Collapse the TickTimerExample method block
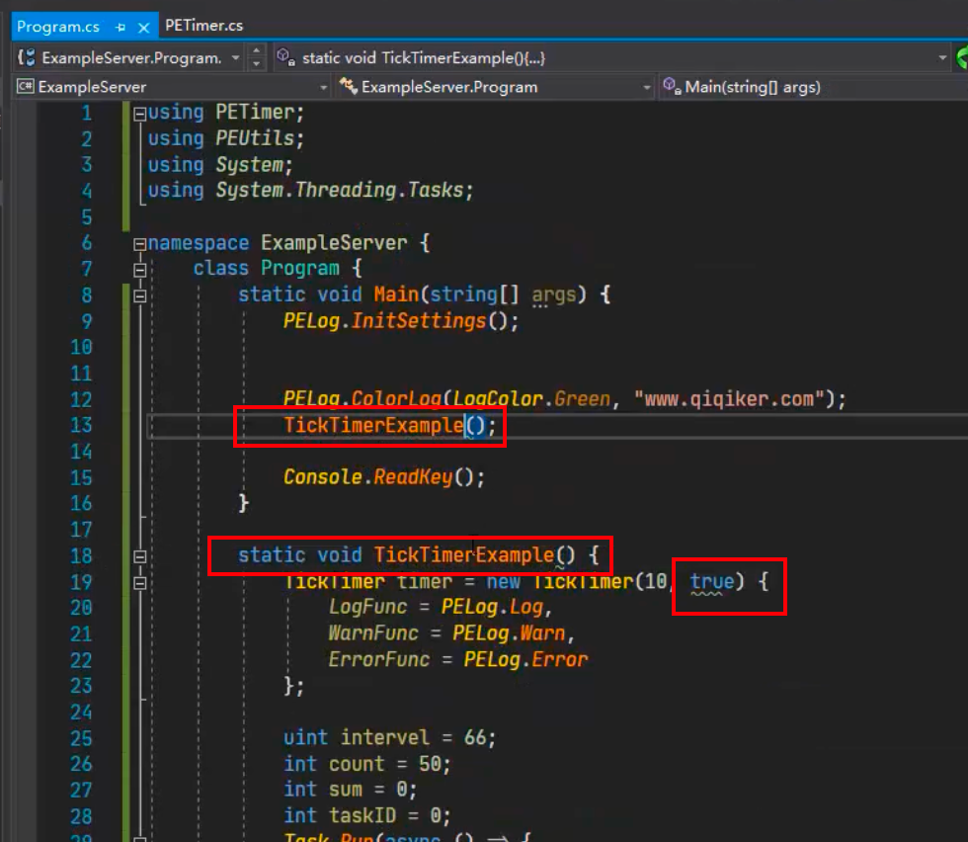 140,556
